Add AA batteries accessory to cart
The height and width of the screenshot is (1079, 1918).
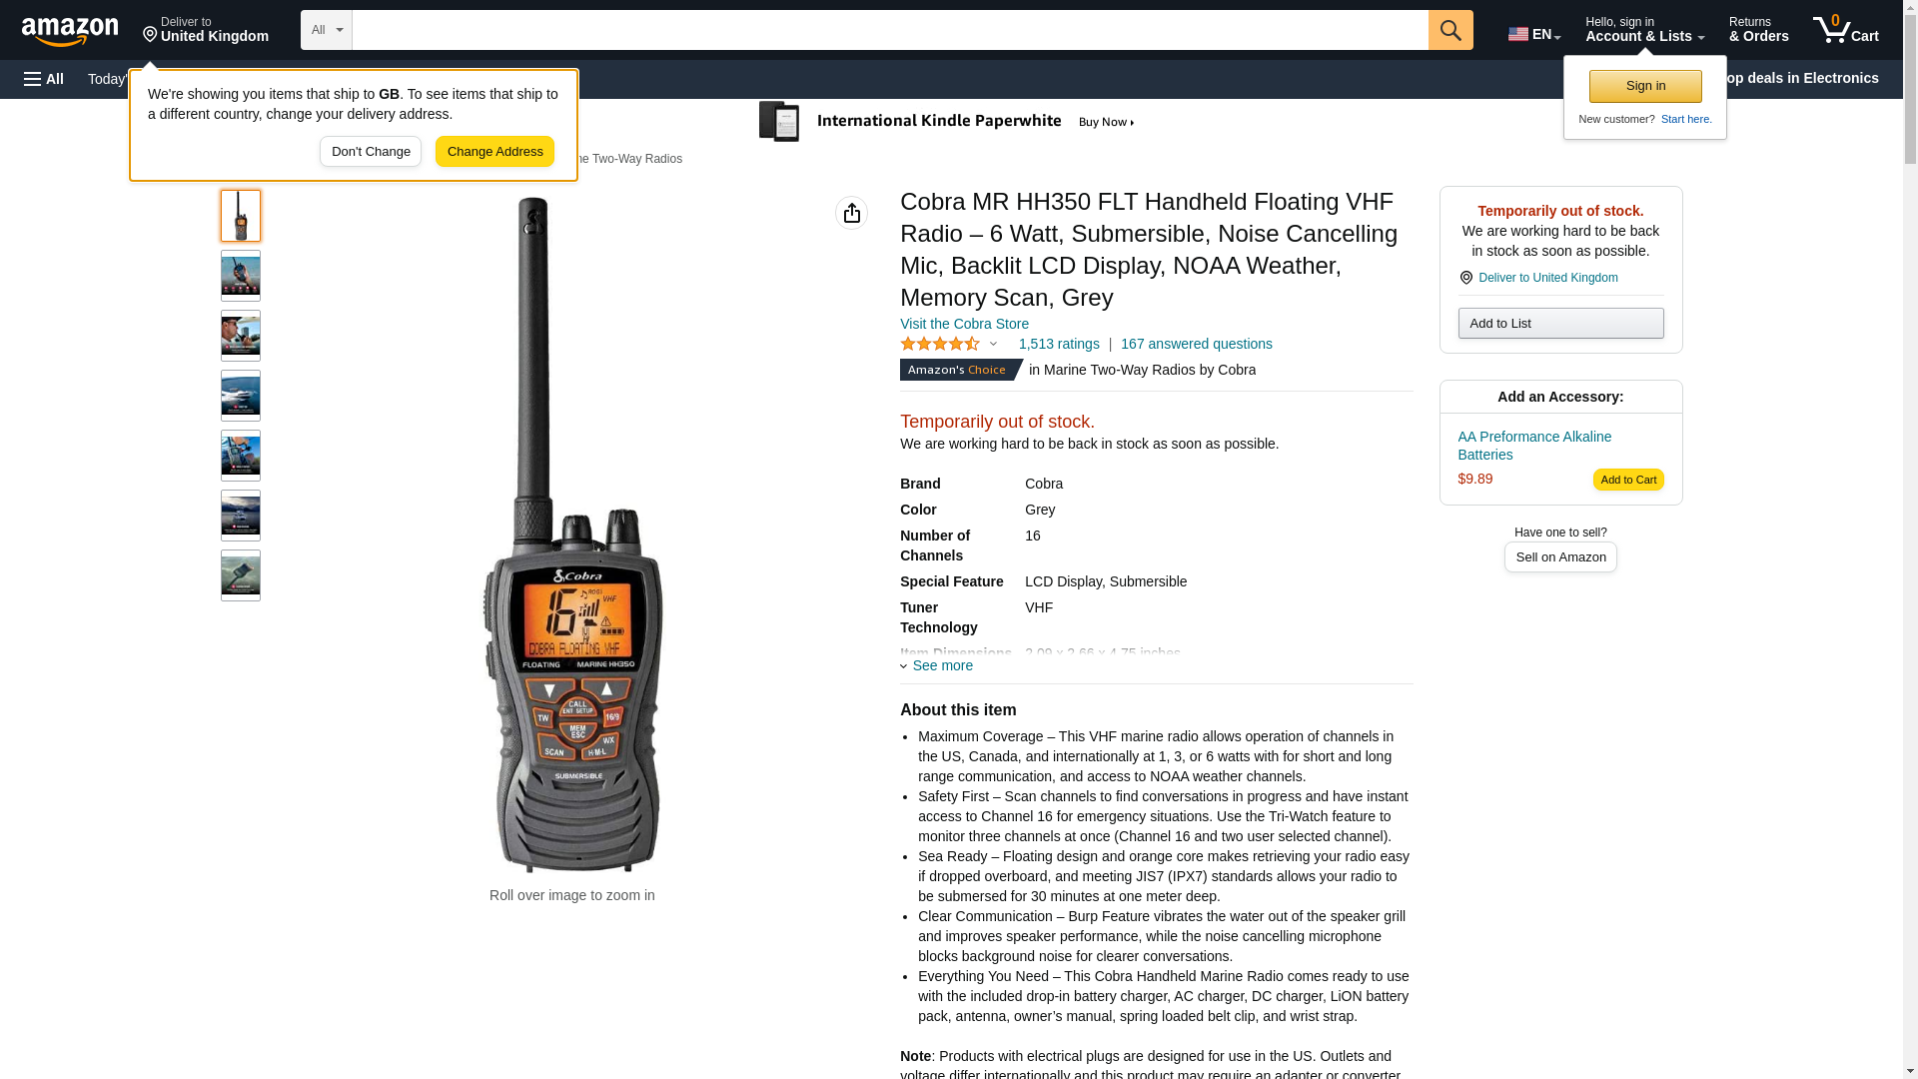click(1627, 480)
